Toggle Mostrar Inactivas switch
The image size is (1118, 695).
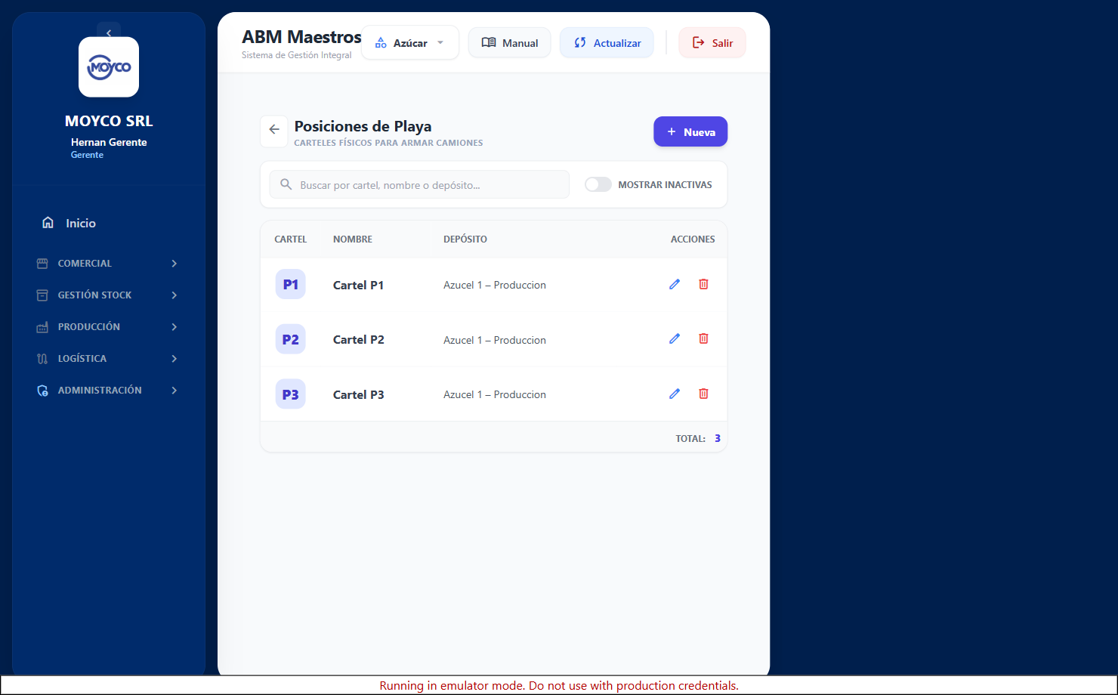[598, 184]
